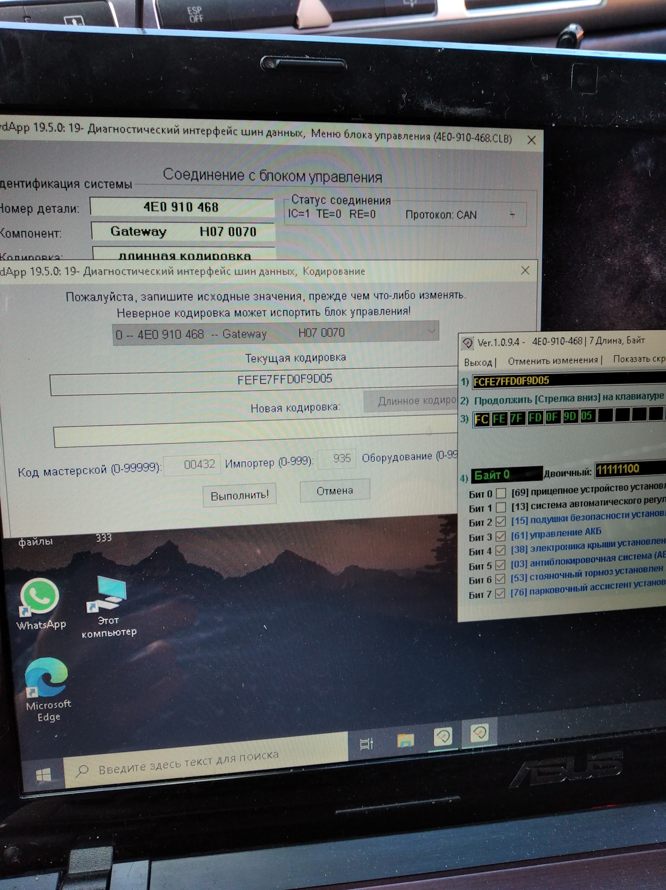Click the Выполнить! button
The height and width of the screenshot is (890, 666).
point(240,495)
